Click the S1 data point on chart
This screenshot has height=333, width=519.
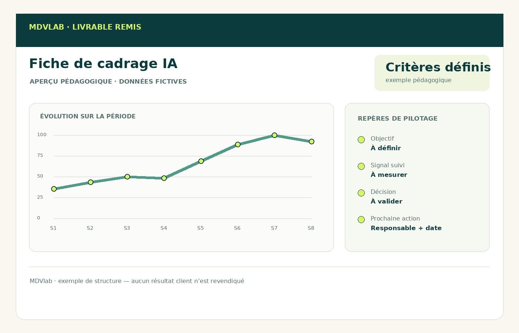pos(54,189)
